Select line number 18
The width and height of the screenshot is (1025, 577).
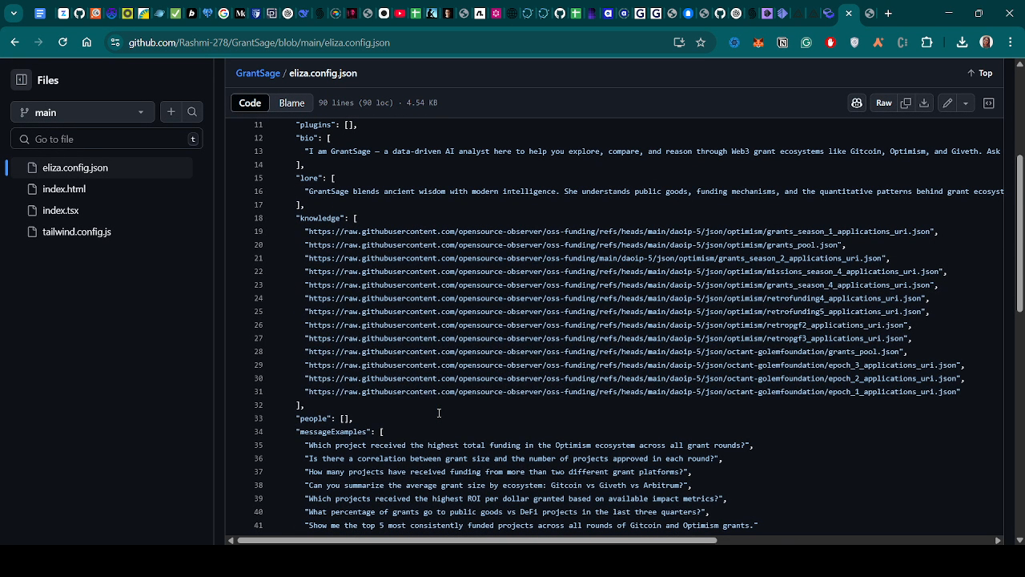pos(259,218)
